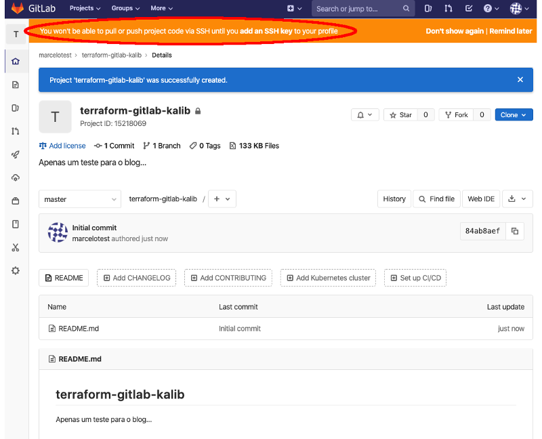
Task: Open the Project overview home icon
Action: pos(15,61)
